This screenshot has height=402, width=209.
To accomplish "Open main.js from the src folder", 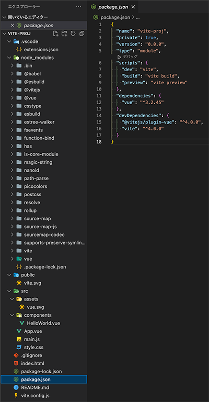I will click(43, 339).
